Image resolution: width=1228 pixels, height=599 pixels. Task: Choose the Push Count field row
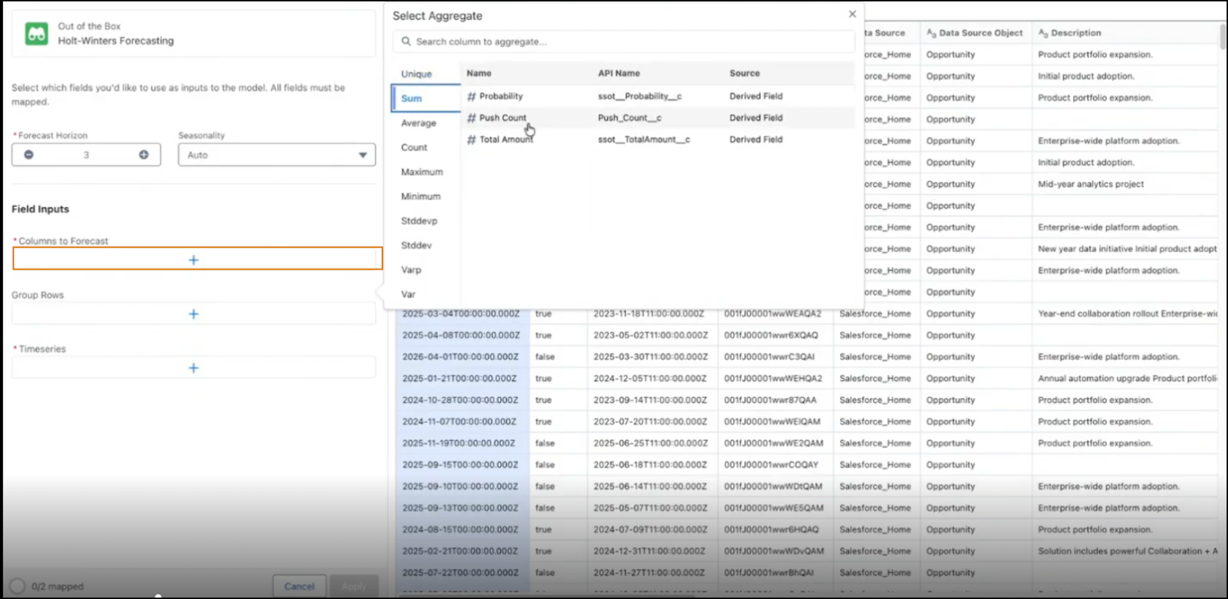tap(658, 118)
